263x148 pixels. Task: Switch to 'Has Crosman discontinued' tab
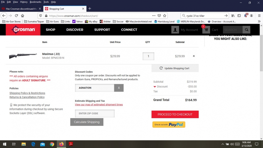tap(22, 9)
